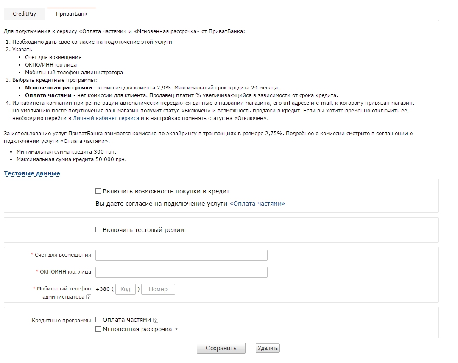Click the Кредитные программы label text
Screen dimensions: 458x363
tap(61, 320)
